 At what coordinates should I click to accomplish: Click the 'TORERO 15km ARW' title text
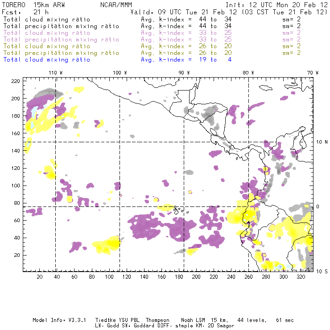tap(33, 5)
